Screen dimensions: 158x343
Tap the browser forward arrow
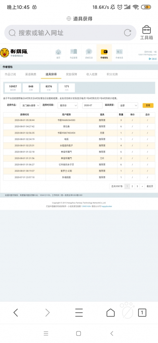point(47,312)
